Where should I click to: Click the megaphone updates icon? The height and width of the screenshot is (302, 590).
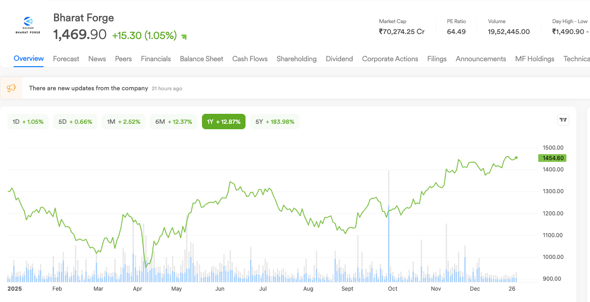(11, 88)
